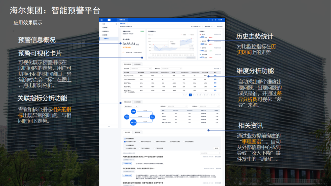Click the orange indicator icon beside threshold range
The width and height of the screenshot is (331, 186).
(x=124, y=52)
